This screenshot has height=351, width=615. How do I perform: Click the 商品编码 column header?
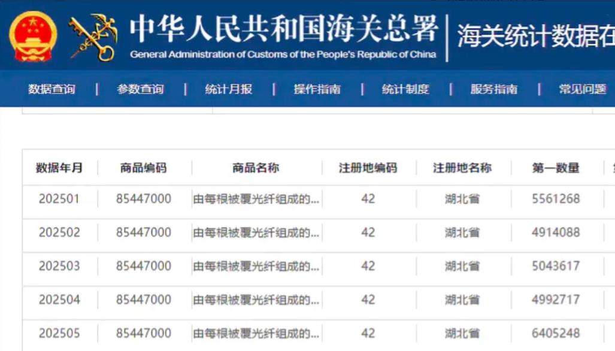[x=144, y=168]
